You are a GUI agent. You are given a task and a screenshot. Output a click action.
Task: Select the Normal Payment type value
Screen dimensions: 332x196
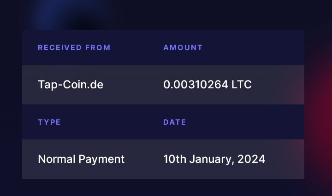coord(81,159)
